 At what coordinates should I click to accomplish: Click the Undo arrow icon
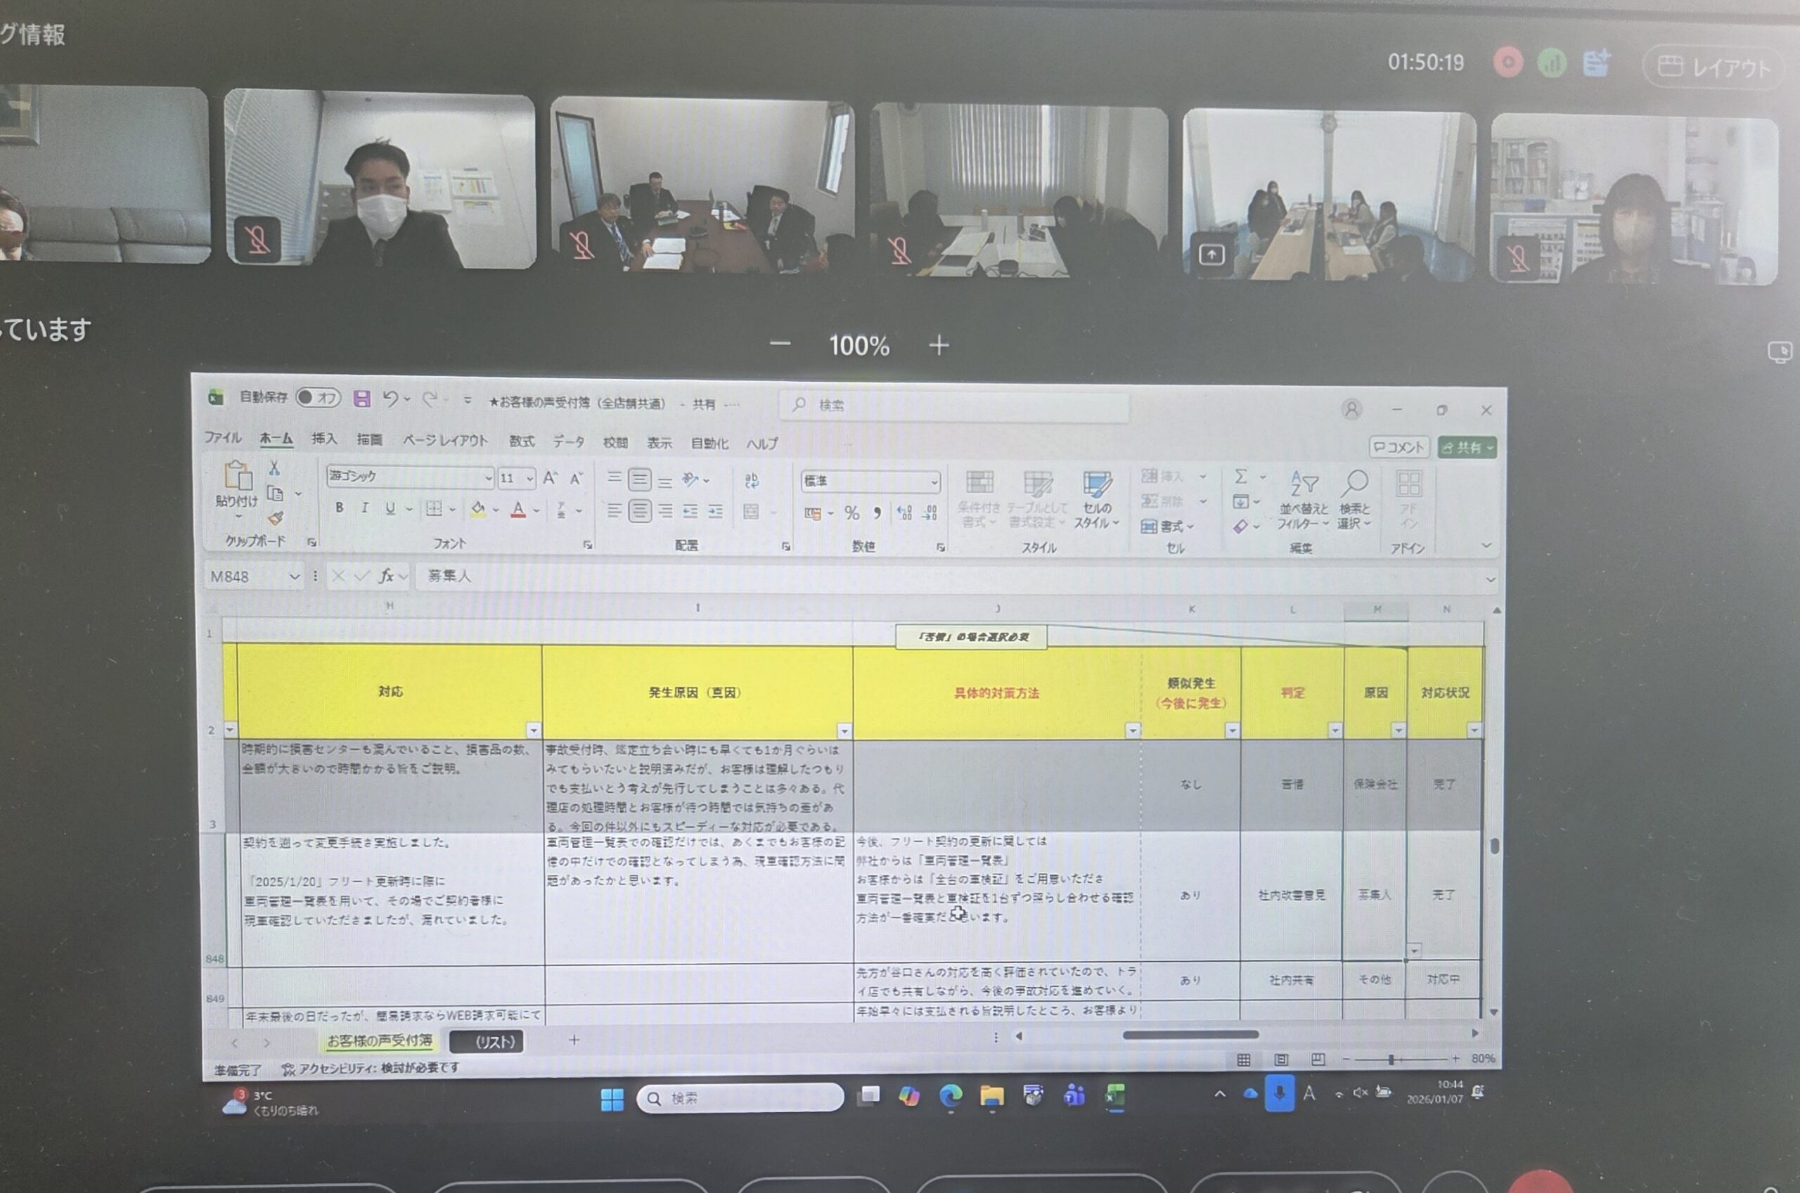390,398
